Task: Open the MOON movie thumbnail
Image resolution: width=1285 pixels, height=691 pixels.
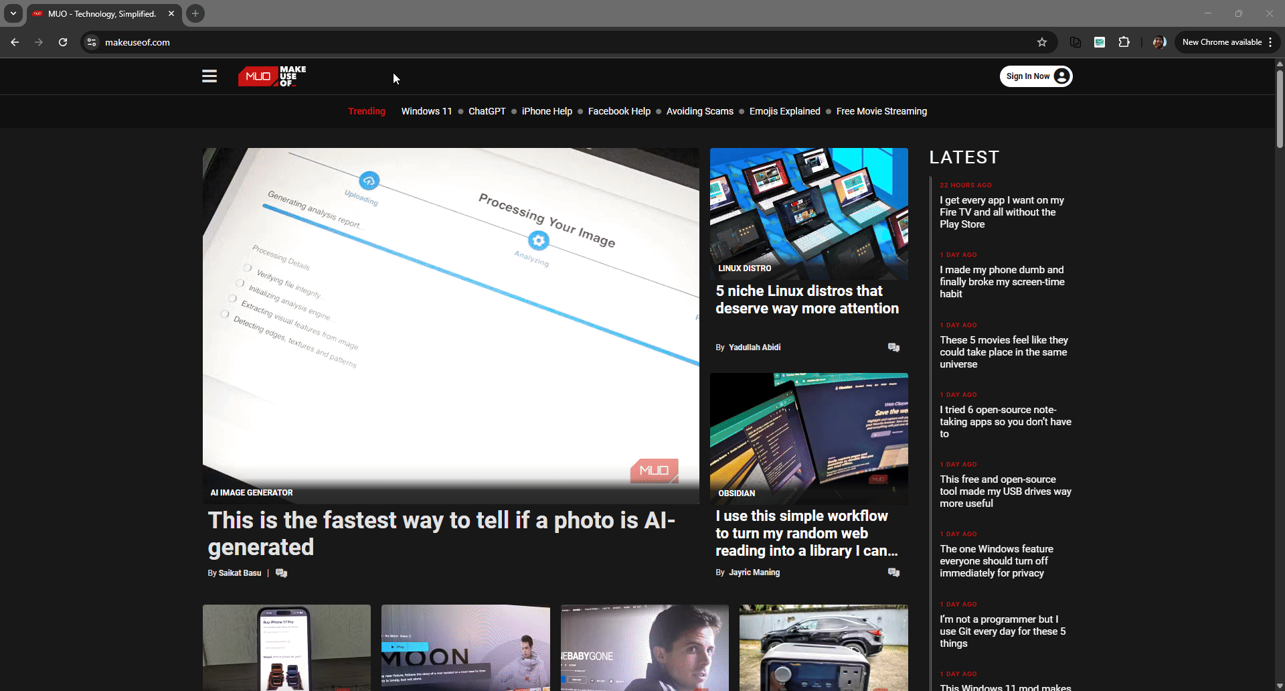Action: click(466, 647)
